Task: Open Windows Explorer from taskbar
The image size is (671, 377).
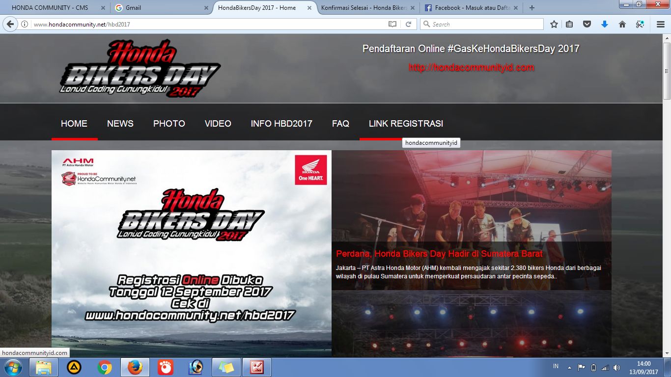Action: click(x=44, y=367)
